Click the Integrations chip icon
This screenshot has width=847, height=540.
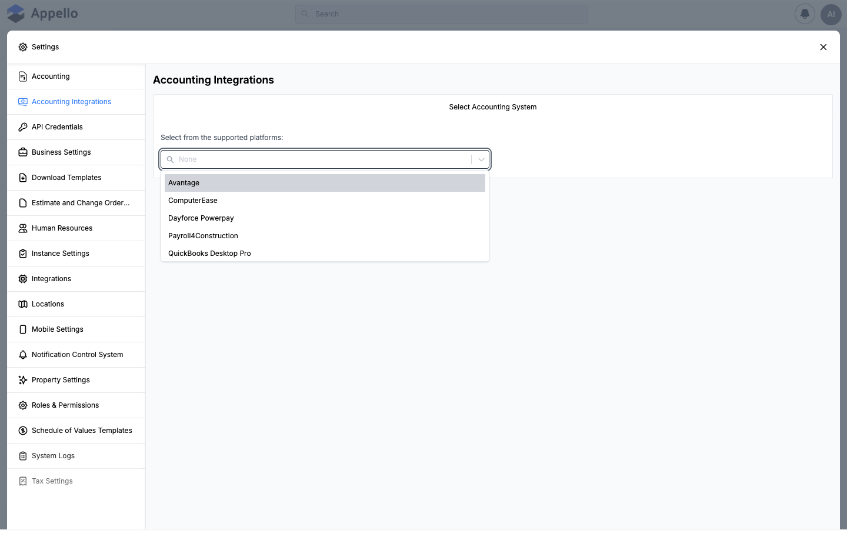tap(23, 279)
